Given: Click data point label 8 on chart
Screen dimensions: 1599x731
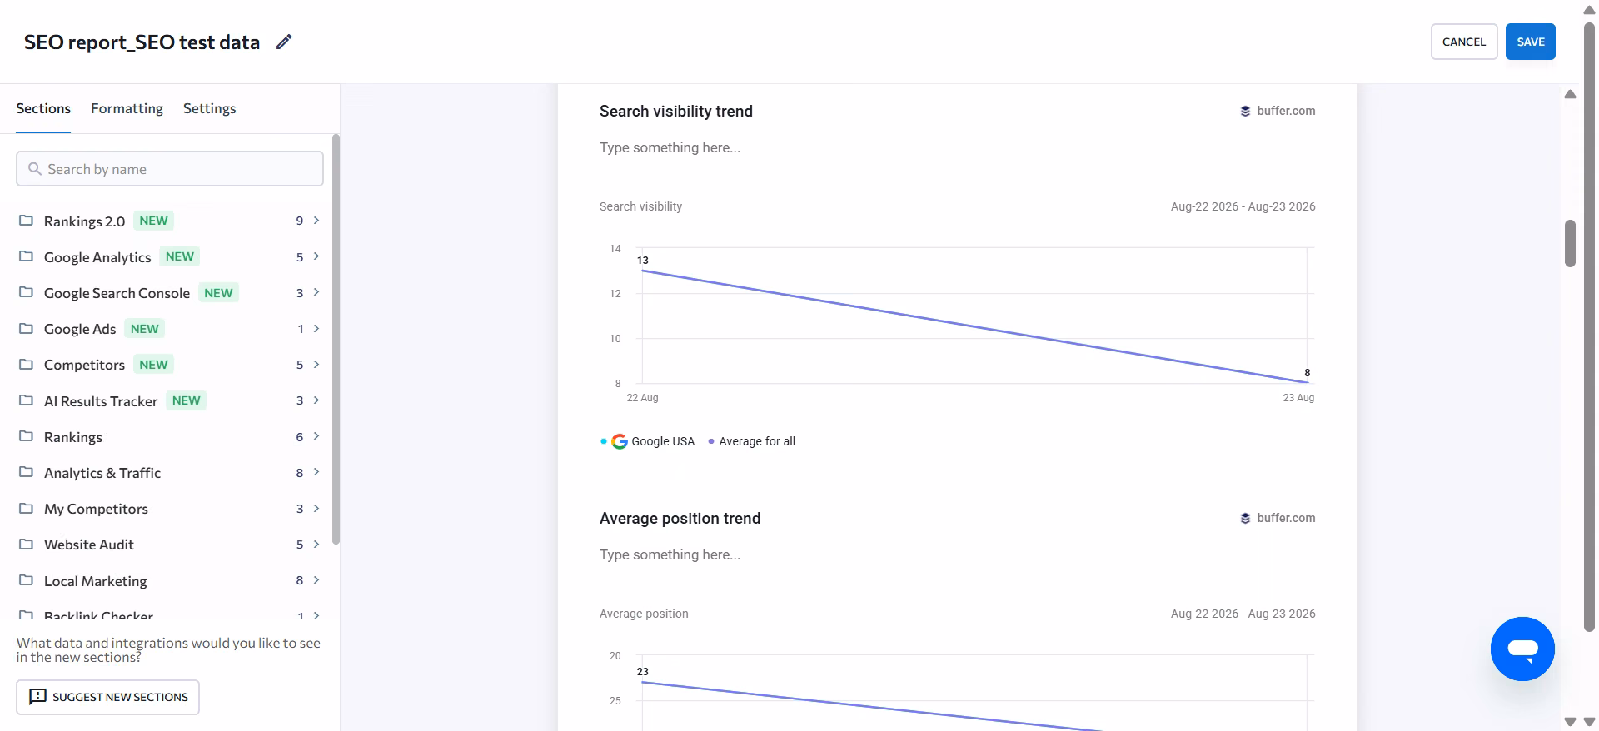Looking at the screenshot, I should [x=1308, y=373].
